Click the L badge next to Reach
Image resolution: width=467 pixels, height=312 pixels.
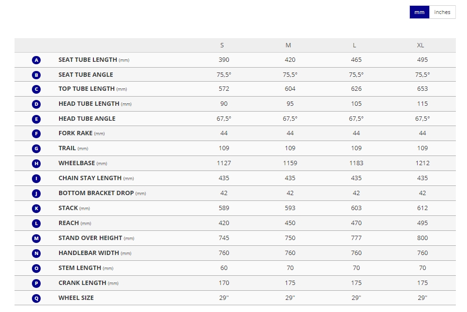(36, 223)
